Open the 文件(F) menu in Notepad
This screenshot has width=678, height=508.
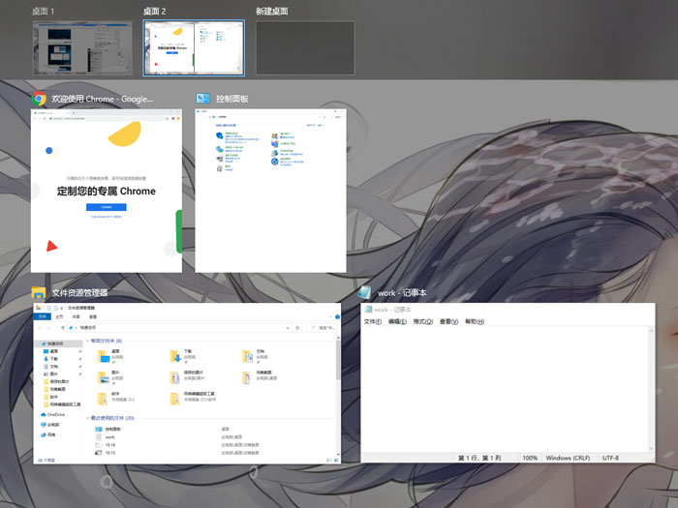[x=372, y=321]
